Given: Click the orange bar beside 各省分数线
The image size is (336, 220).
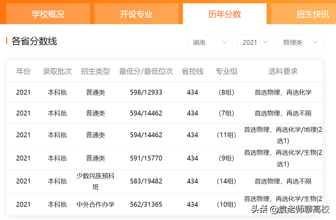Looking at the screenshot, I should (7, 40).
